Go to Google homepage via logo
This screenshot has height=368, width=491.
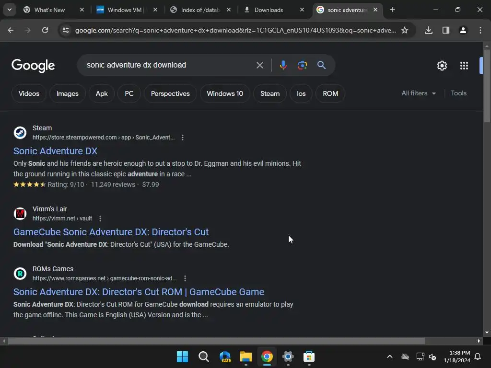pyautogui.click(x=33, y=65)
